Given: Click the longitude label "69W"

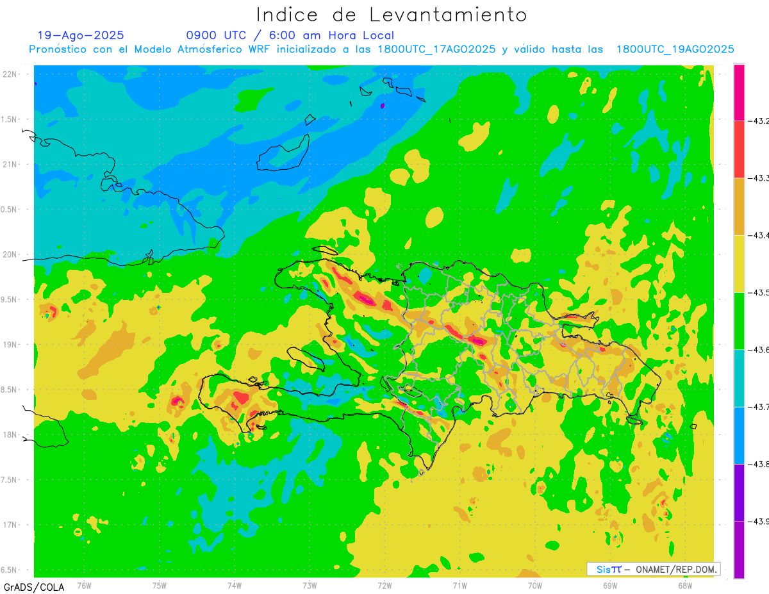Looking at the screenshot, I should [610, 585].
